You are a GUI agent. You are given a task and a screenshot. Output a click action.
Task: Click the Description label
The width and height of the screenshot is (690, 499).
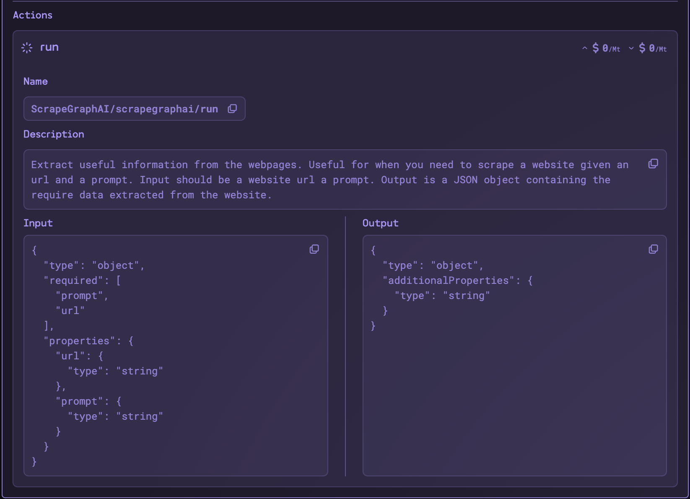tap(54, 134)
